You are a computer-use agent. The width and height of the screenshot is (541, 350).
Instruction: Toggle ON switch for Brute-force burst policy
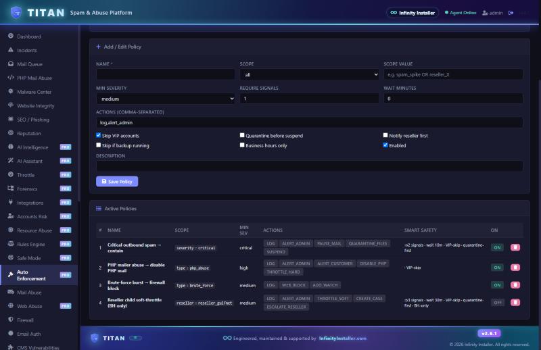tap(497, 285)
